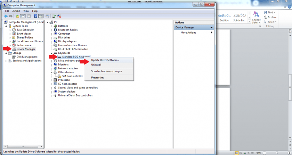Collapse the Keyboards category
The width and height of the screenshot is (292, 155).
coord(52,53)
